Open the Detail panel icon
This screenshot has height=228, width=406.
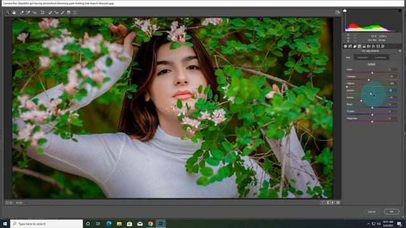coord(355,46)
